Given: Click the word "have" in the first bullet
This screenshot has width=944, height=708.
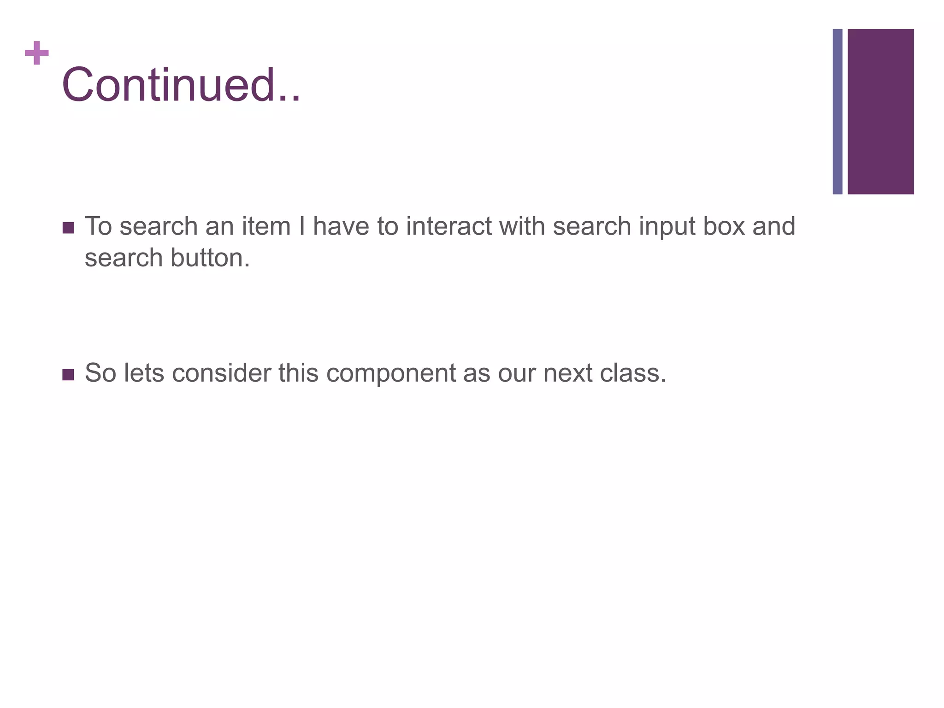Looking at the screenshot, I should click(x=341, y=226).
